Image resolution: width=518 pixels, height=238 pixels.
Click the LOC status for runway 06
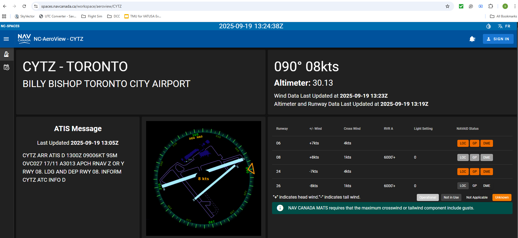coord(463,143)
